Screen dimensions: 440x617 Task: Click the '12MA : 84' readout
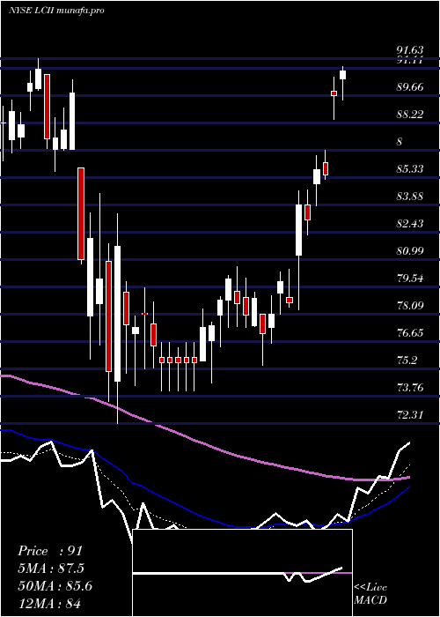tap(49, 603)
